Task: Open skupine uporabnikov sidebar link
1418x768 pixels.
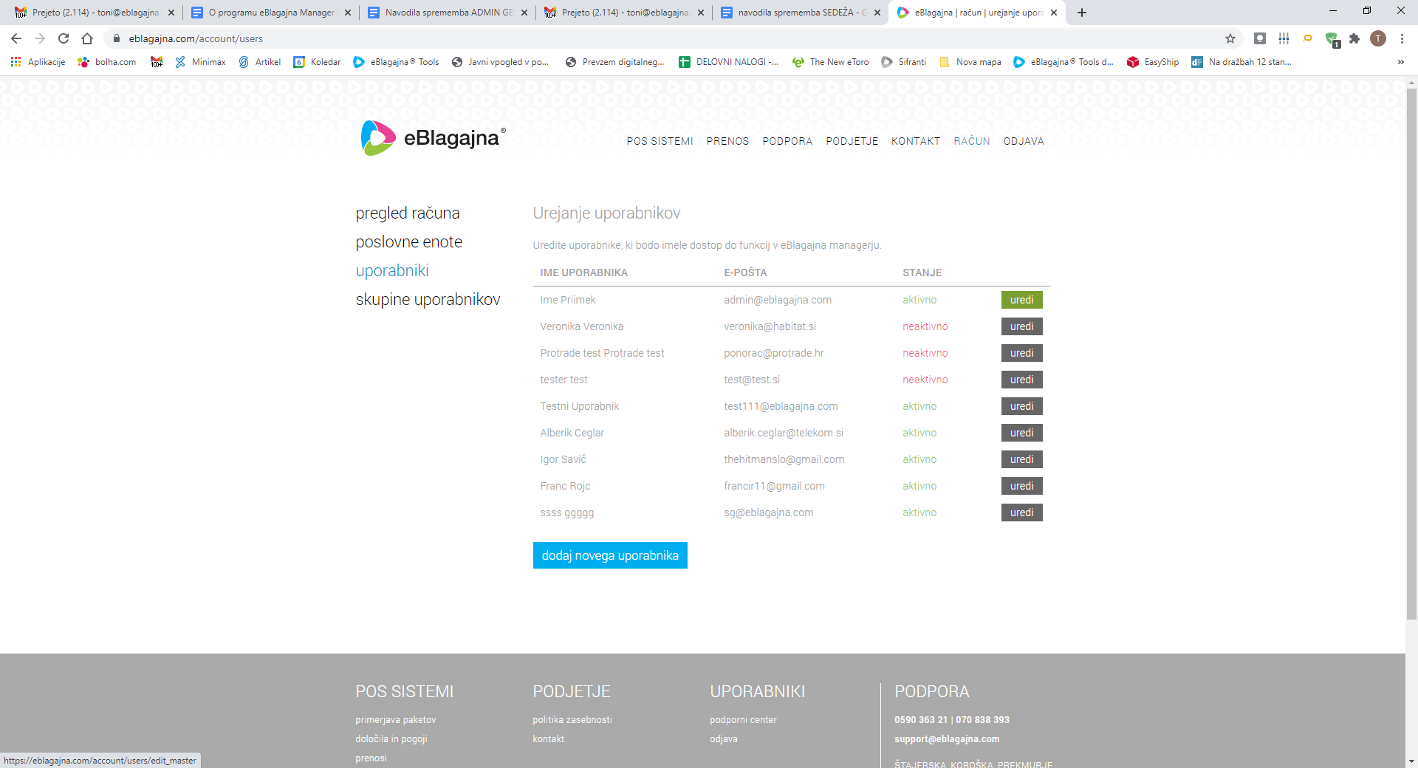Action: pyautogui.click(x=428, y=300)
